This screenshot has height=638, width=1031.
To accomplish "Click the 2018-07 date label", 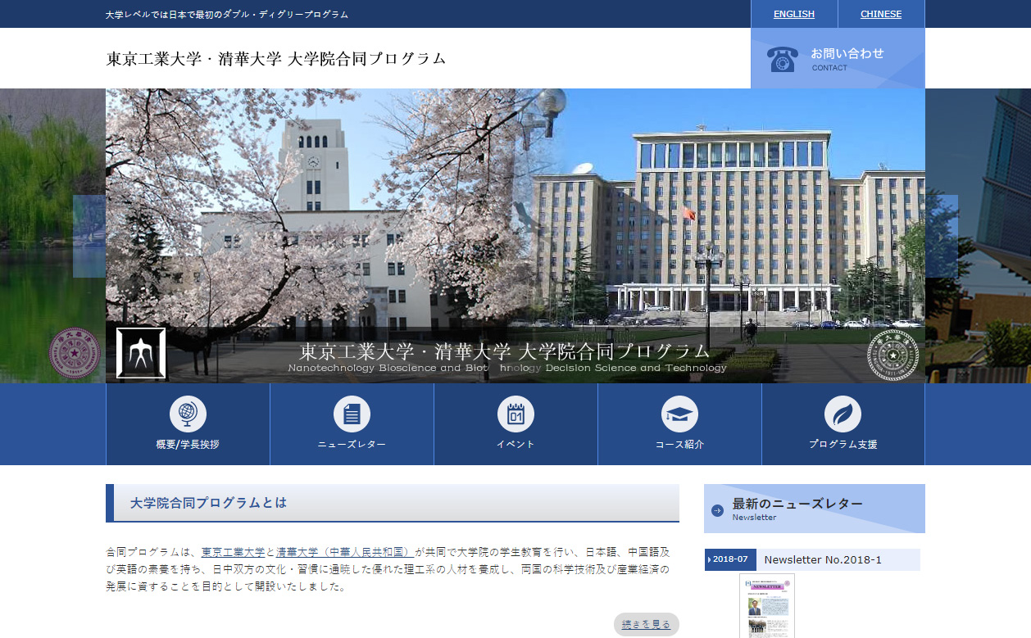I will point(730,559).
